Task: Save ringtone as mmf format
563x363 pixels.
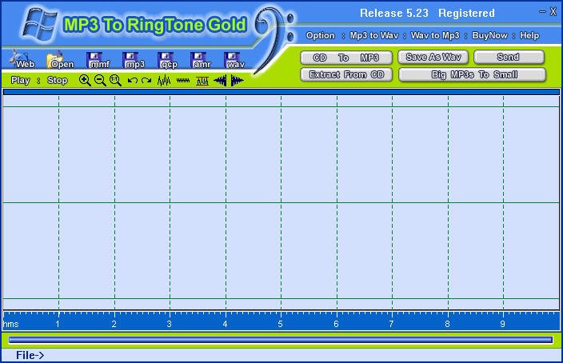Action: pyautogui.click(x=98, y=60)
